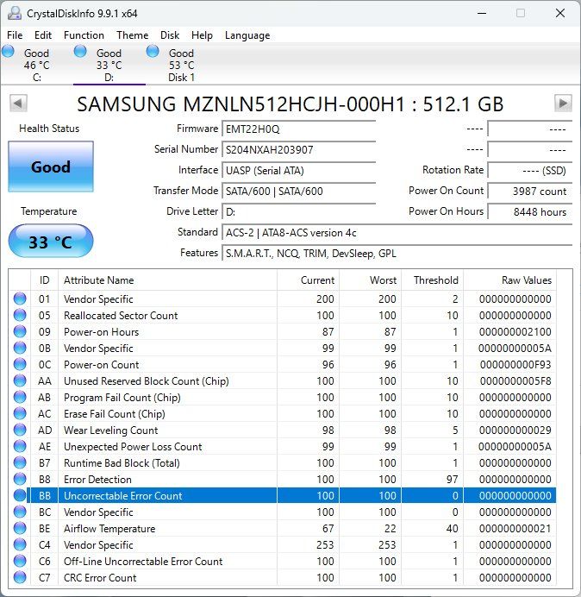
Task: Click the Power On Count value 3987 count
Action: [529, 191]
